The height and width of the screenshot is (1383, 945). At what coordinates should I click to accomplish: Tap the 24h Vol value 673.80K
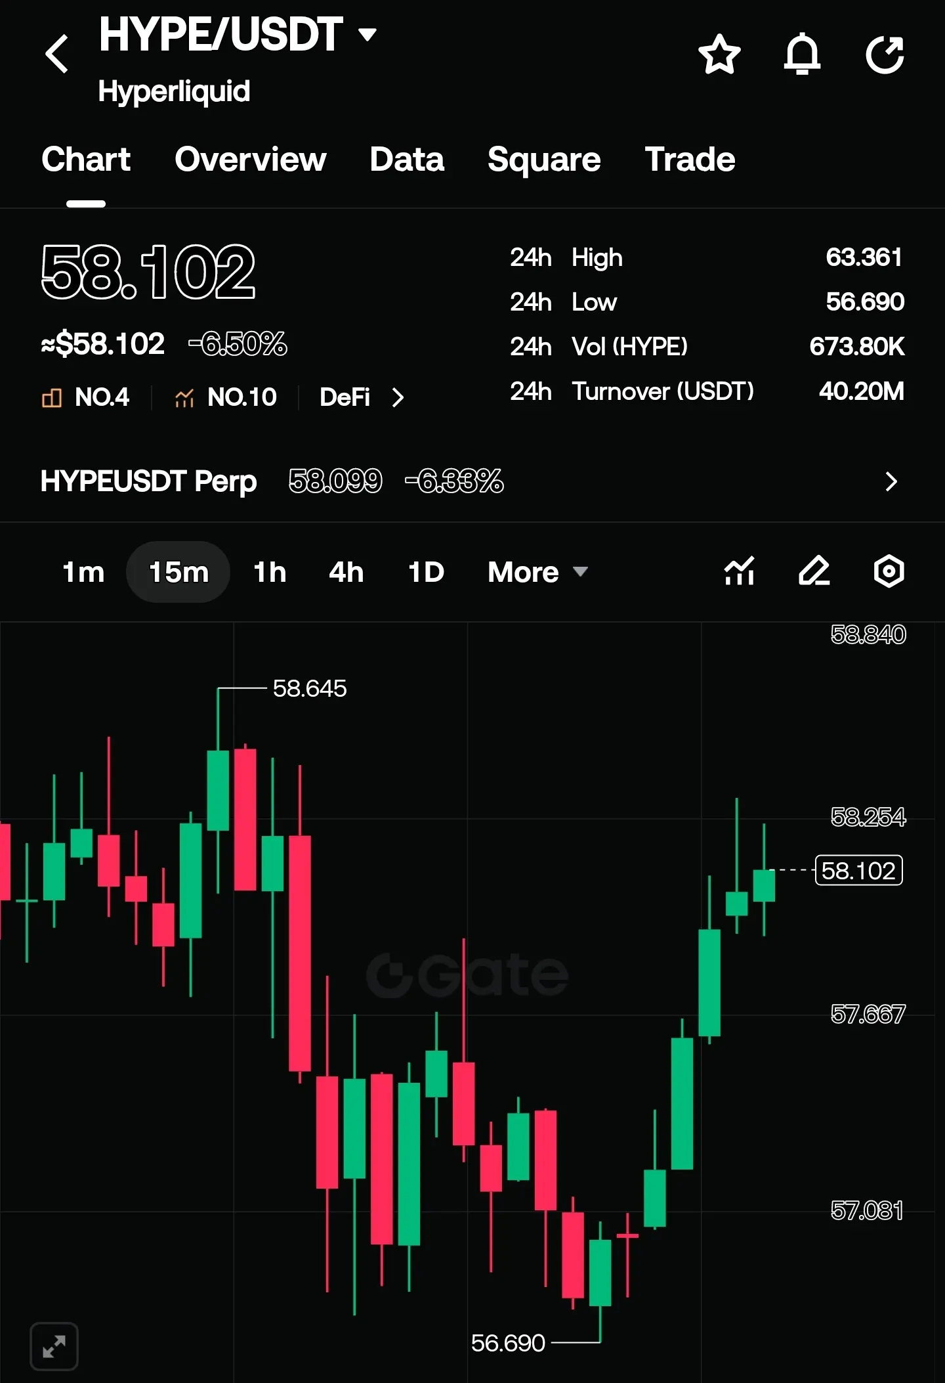857,347
